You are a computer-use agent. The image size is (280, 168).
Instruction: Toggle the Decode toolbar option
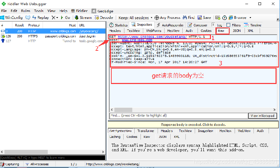pos(104,17)
